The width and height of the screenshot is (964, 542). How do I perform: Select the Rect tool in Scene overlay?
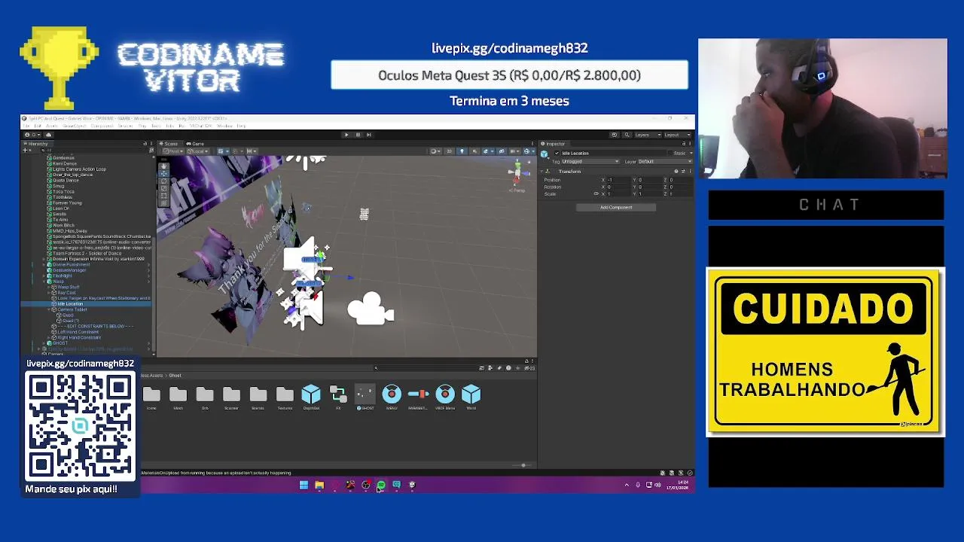click(163, 196)
